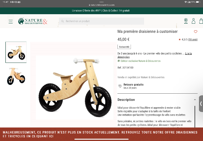Open the user account icon

coord(194,21)
